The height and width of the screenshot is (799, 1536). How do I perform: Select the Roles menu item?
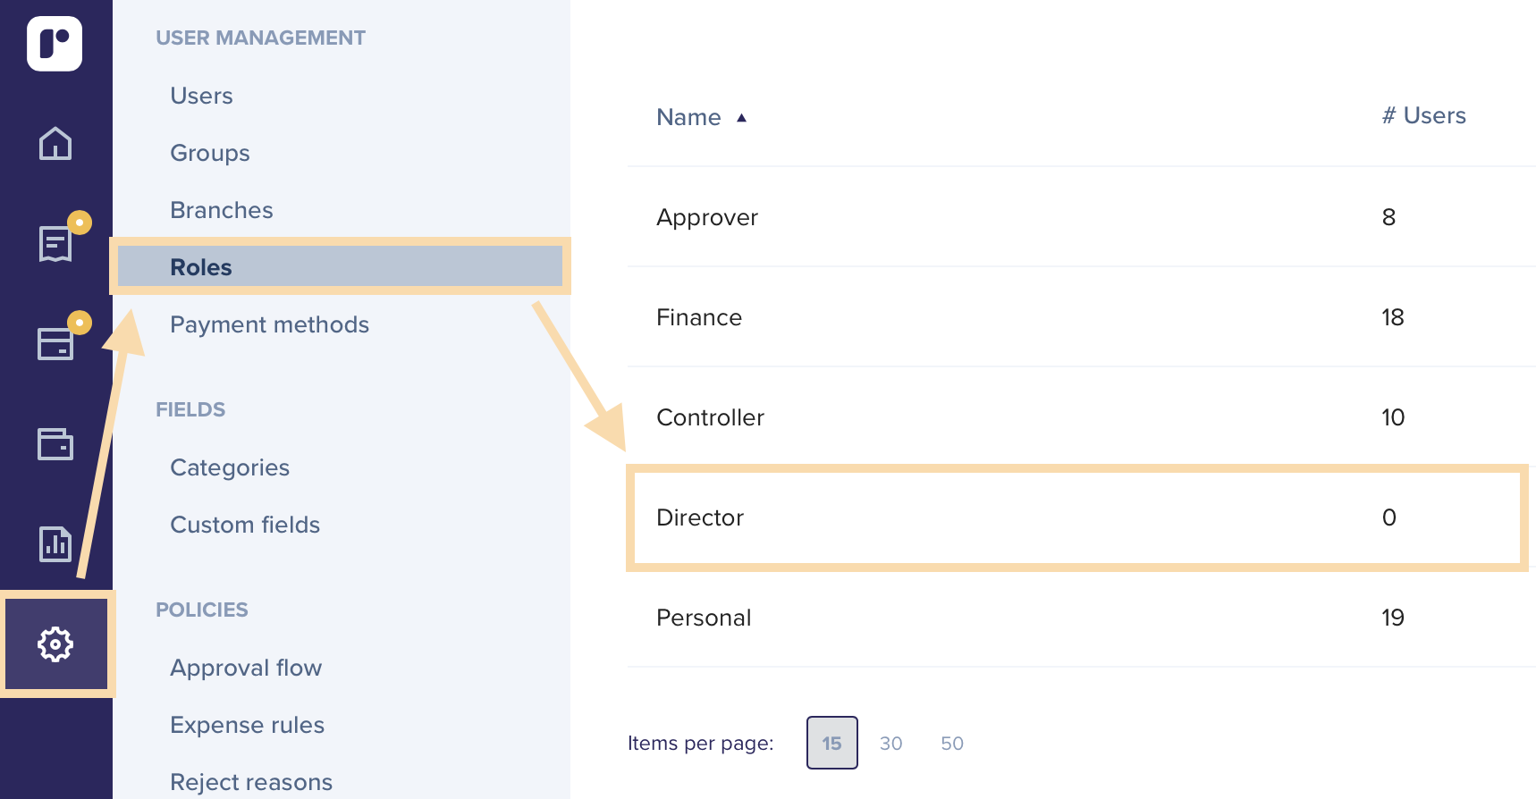340,266
